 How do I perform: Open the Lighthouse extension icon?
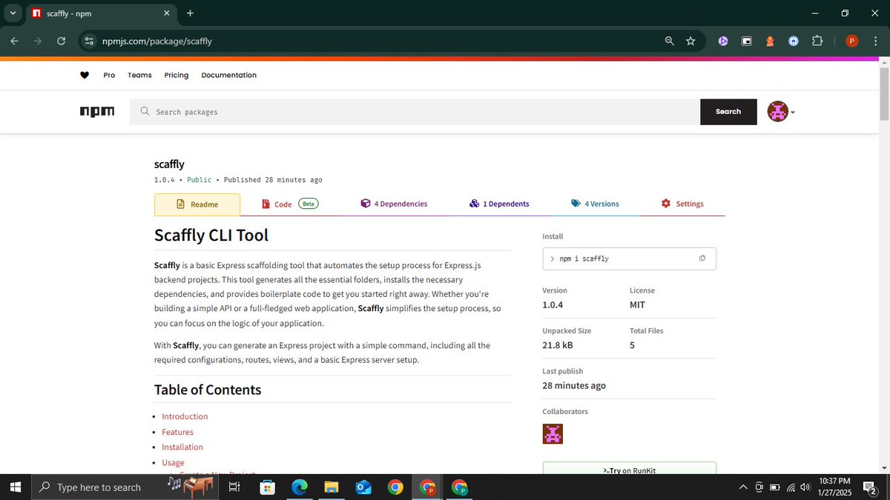pos(770,41)
